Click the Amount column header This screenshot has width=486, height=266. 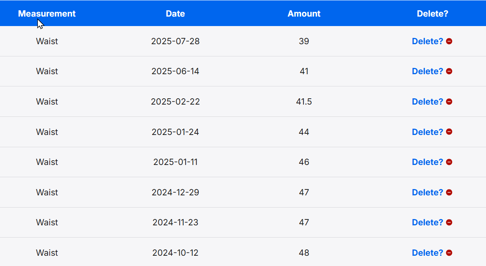pyautogui.click(x=304, y=13)
